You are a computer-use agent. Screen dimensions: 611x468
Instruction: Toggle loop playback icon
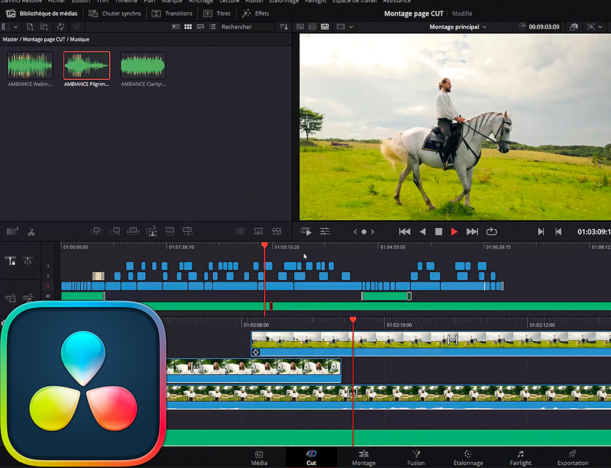click(491, 231)
